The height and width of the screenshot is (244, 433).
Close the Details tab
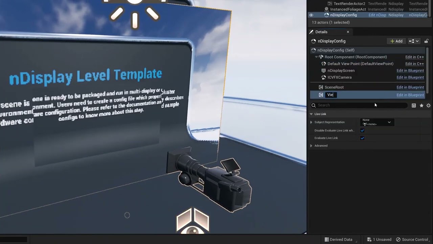point(348,32)
